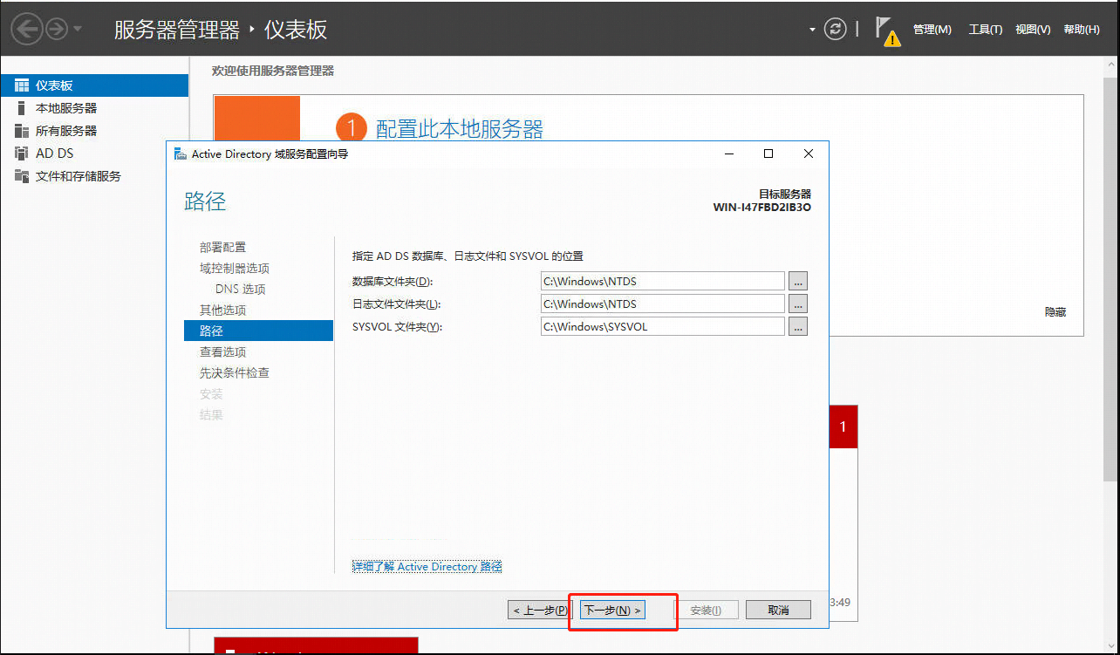This screenshot has width=1120, height=655.
Task: Open the 工具(T) menu
Action: point(986,30)
